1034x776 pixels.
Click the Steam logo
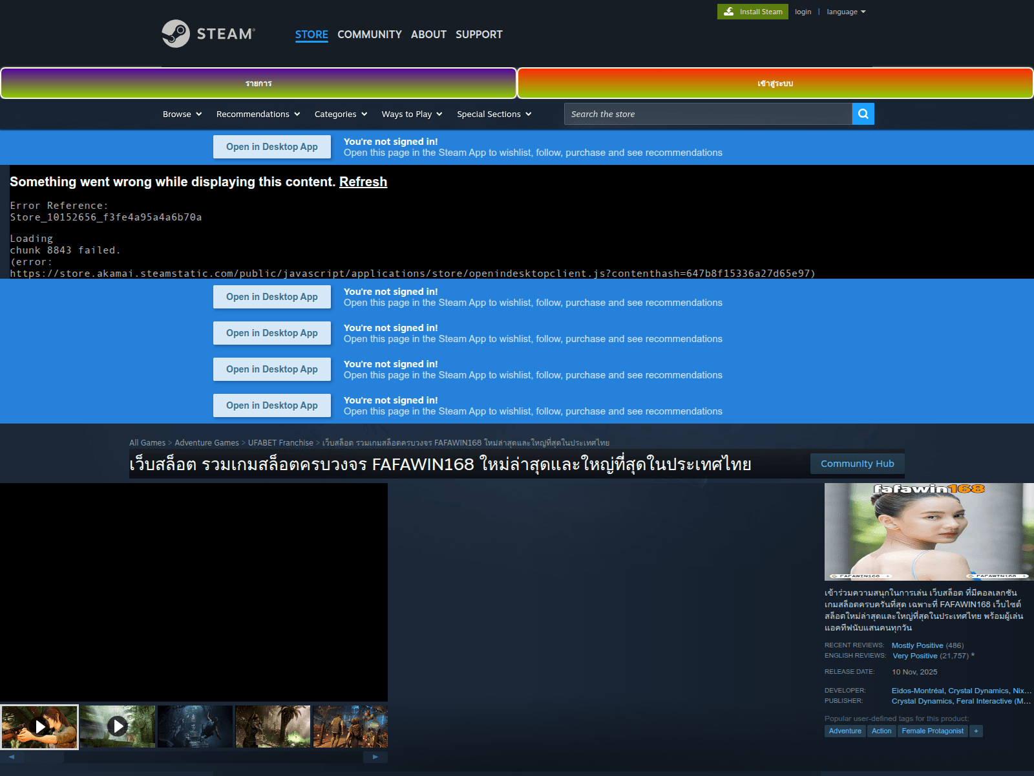208,34
